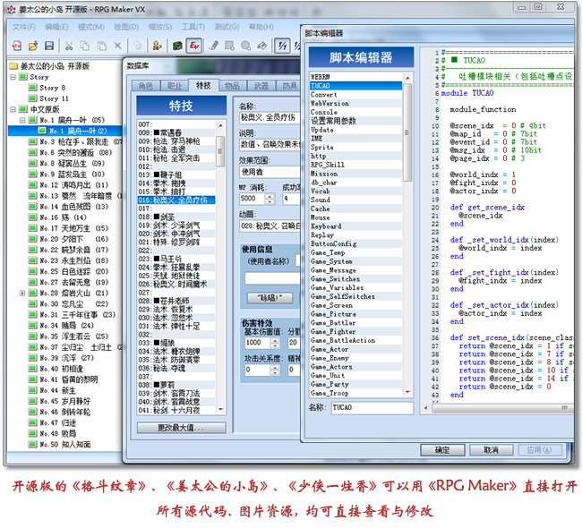
Task: Click the character playtest icon in toolbar
Action: click(x=157, y=46)
